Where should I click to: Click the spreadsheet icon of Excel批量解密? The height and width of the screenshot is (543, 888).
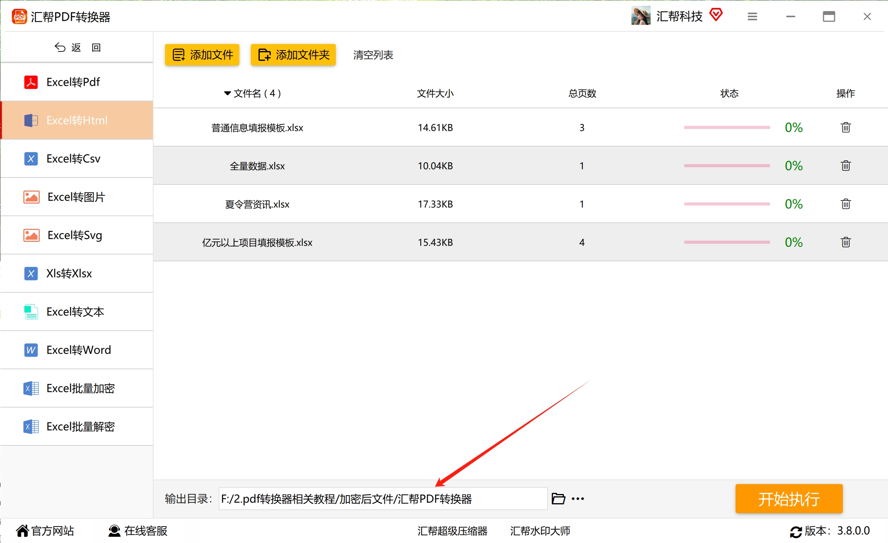(x=31, y=427)
